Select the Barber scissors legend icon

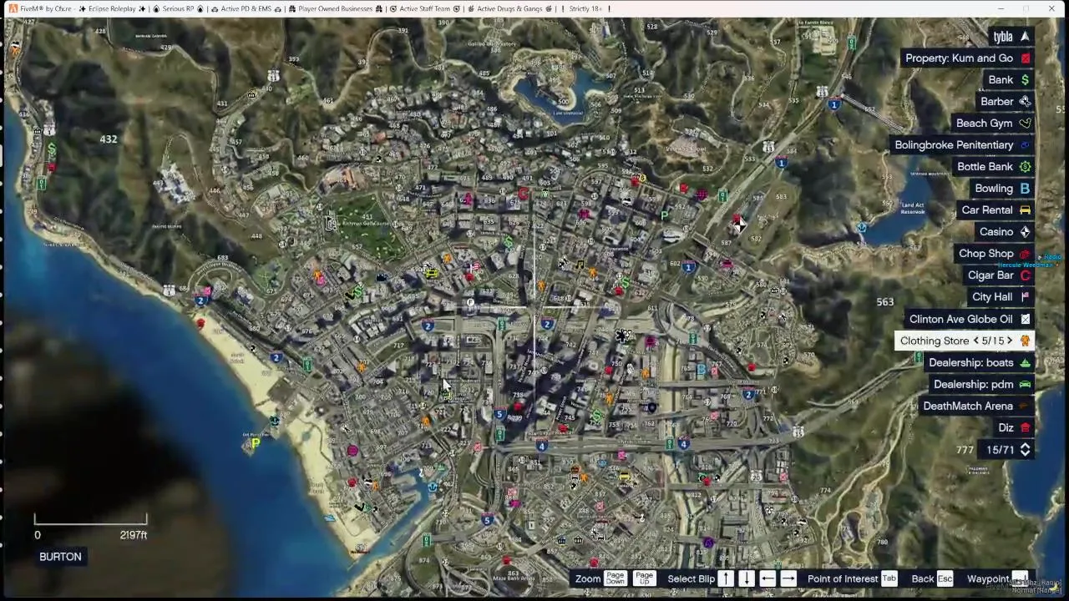tap(1025, 102)
